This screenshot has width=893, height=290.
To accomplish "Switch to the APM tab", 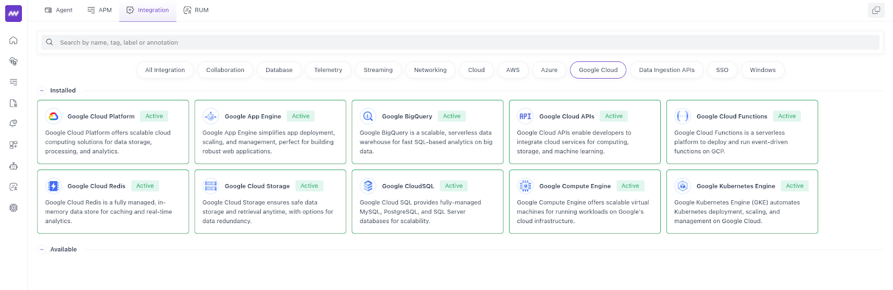I will click(100, 10).
